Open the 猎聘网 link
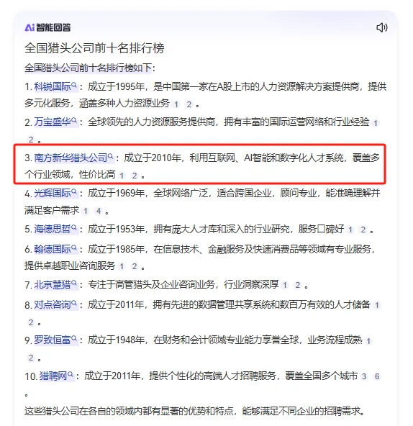This screenshot has width=413, height=426. [53, 376]
